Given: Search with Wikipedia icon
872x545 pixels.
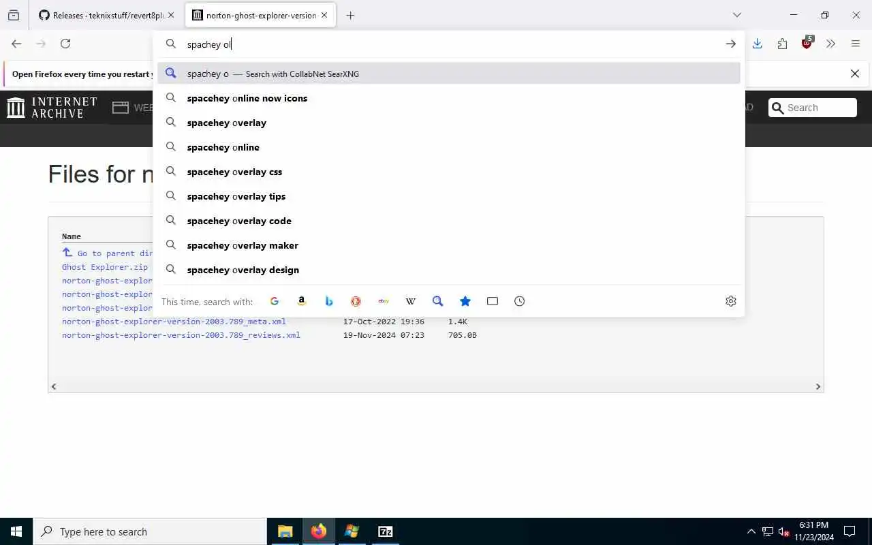Looking at the screenshot, I should tap(411, 301).
